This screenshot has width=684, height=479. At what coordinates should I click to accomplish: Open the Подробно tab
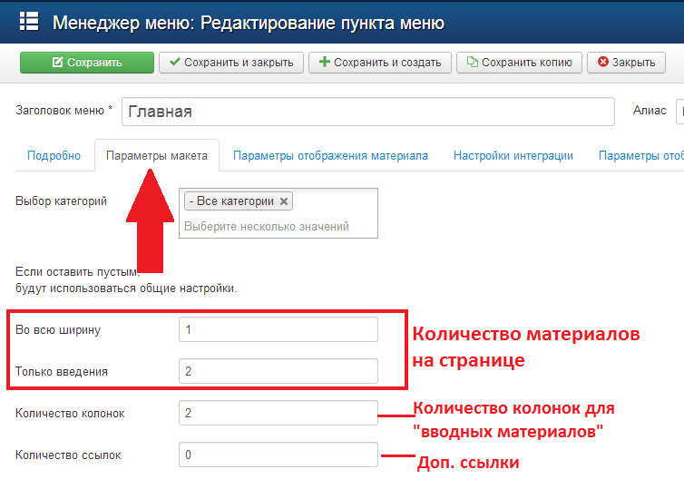54,155
